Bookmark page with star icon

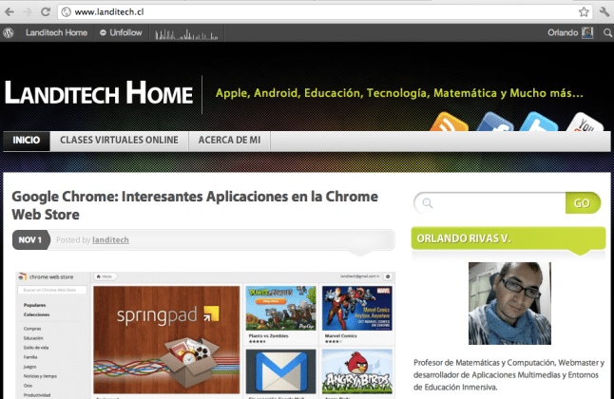584,11
